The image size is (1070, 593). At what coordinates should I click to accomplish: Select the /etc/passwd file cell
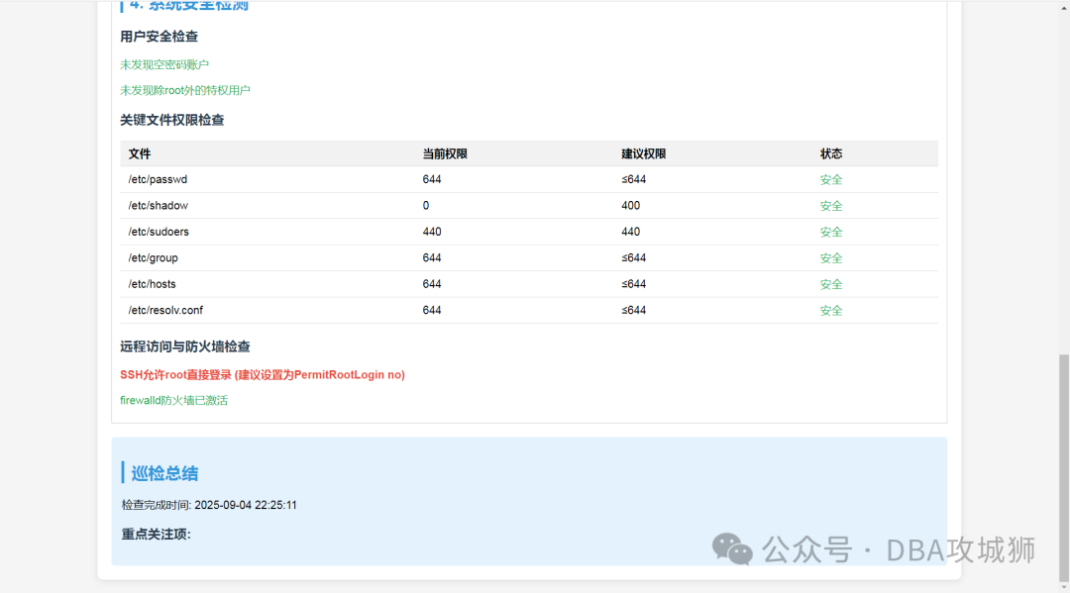158,180
